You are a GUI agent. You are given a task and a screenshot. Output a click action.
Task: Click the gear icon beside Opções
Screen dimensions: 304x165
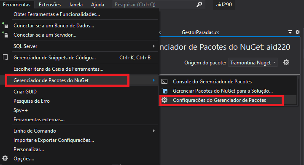(5, 158)
